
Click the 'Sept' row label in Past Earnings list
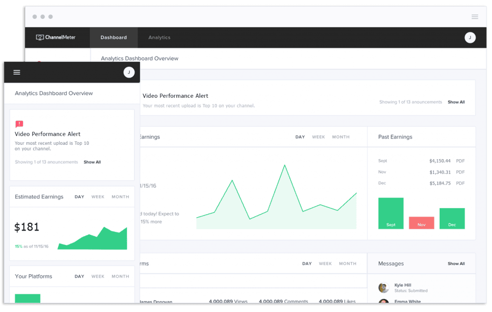coord(382,161)
